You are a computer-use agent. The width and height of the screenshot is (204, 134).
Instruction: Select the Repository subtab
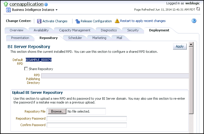(x=49, y=38)
